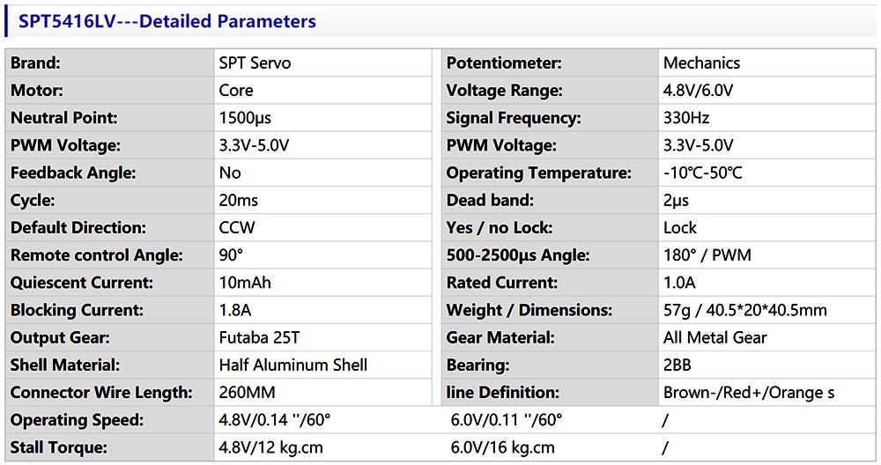
Task: Click the Default Direction value CCW
Action: pyautogui.click(x=237, y=227)
